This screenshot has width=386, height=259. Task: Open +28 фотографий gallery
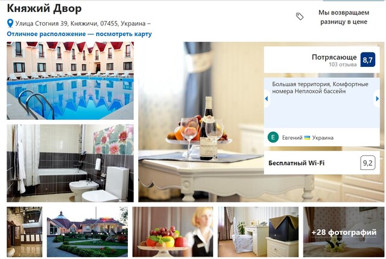click(x=344, y=232)
